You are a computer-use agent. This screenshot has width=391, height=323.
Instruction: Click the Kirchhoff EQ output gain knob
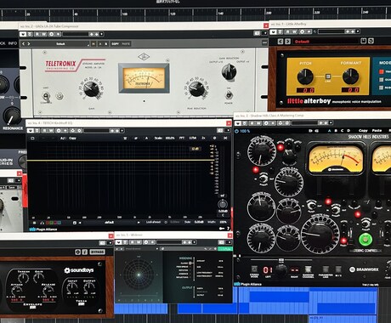(223, 204)
